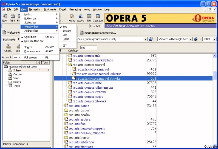Screen dimensions: 218x149
Task: Click the New page toolbar icon
Action: (5, 16)
